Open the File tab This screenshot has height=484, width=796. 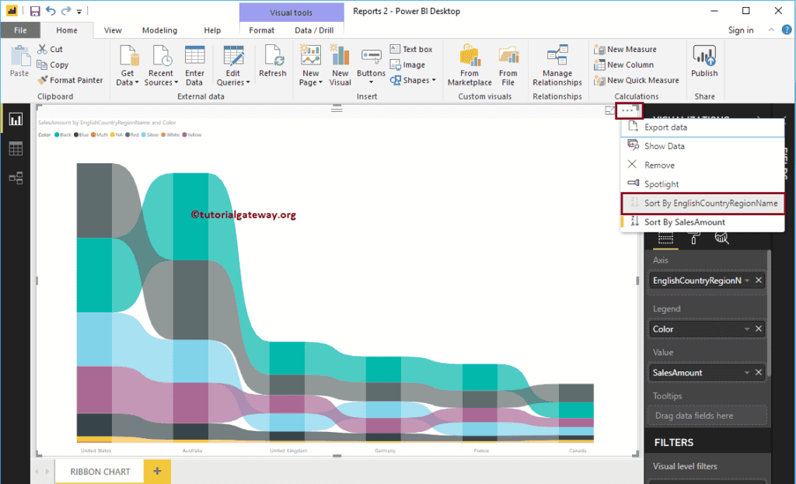point(20,30)
